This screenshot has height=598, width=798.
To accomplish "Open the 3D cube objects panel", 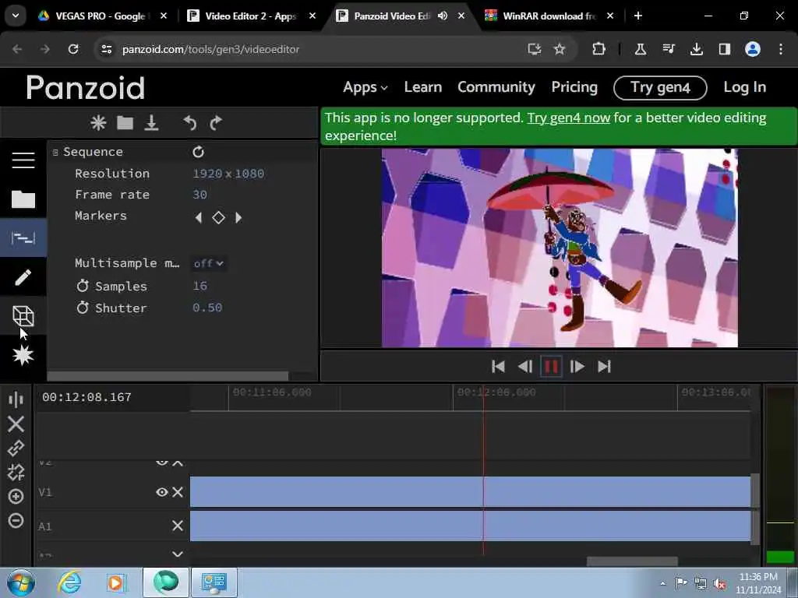I will coord(23,316).
